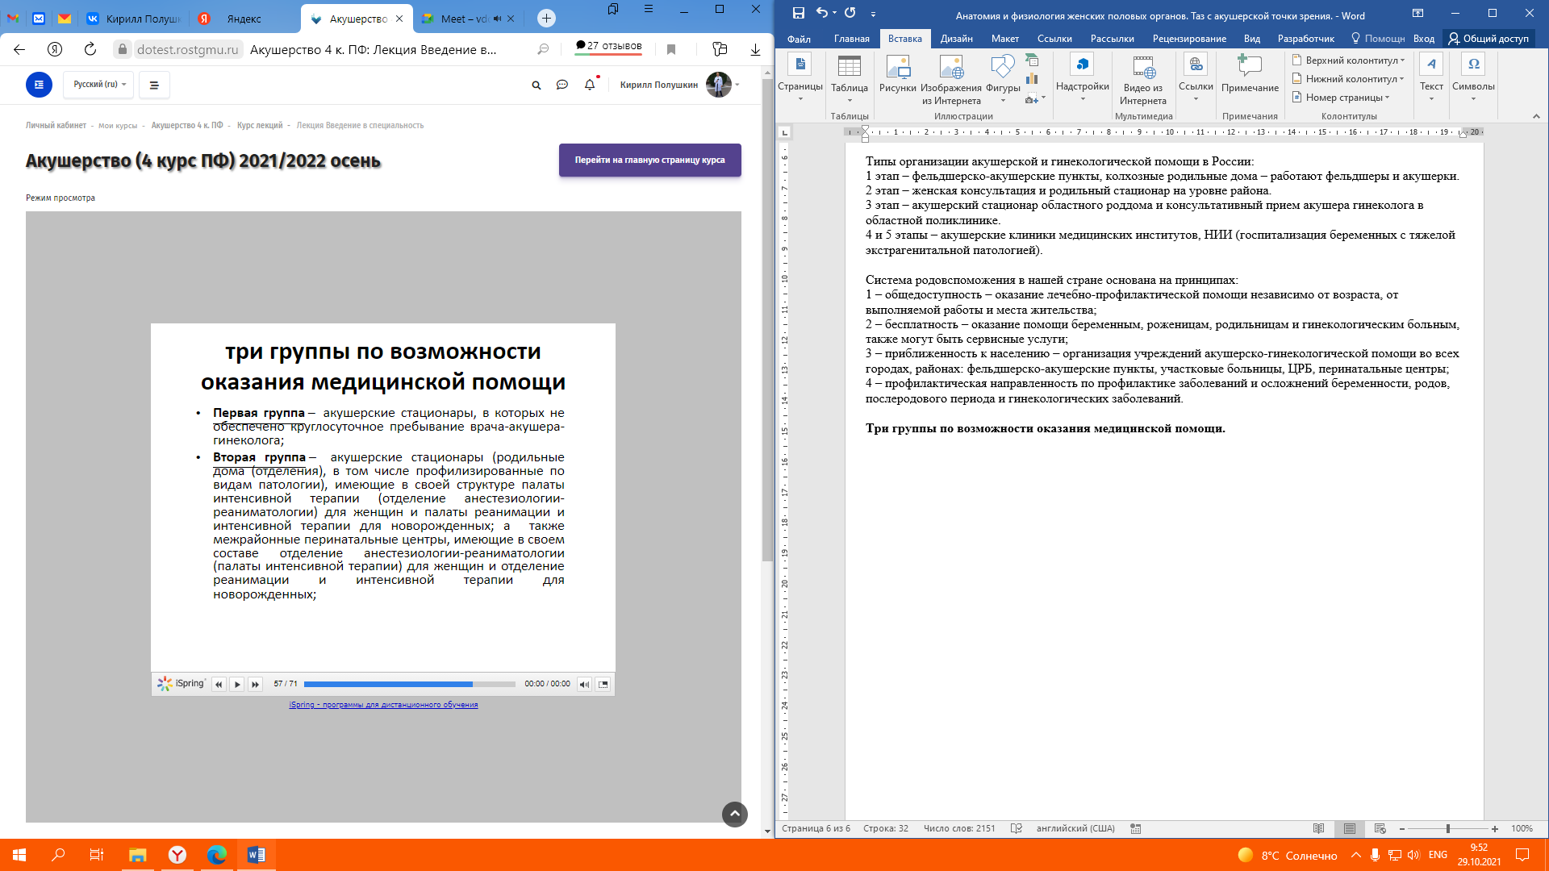Image resolution: width=1549 pixels, height=871 pixels.
Task: Expand the Текст group in ribbon
Action: [1431, 77]
